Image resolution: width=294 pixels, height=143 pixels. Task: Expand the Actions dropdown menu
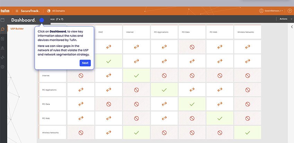tap(284, 19)
